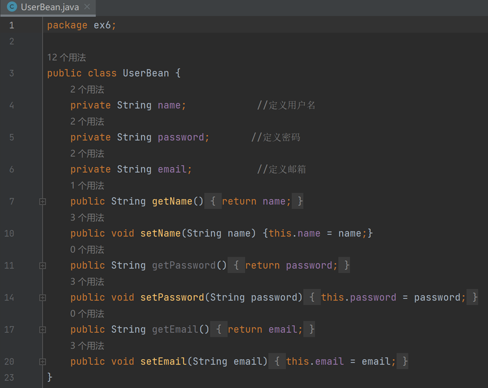The image size is (488, 388).
Task: Place the cursor on the UserBean class name
Action: click(x=146, y=73)
